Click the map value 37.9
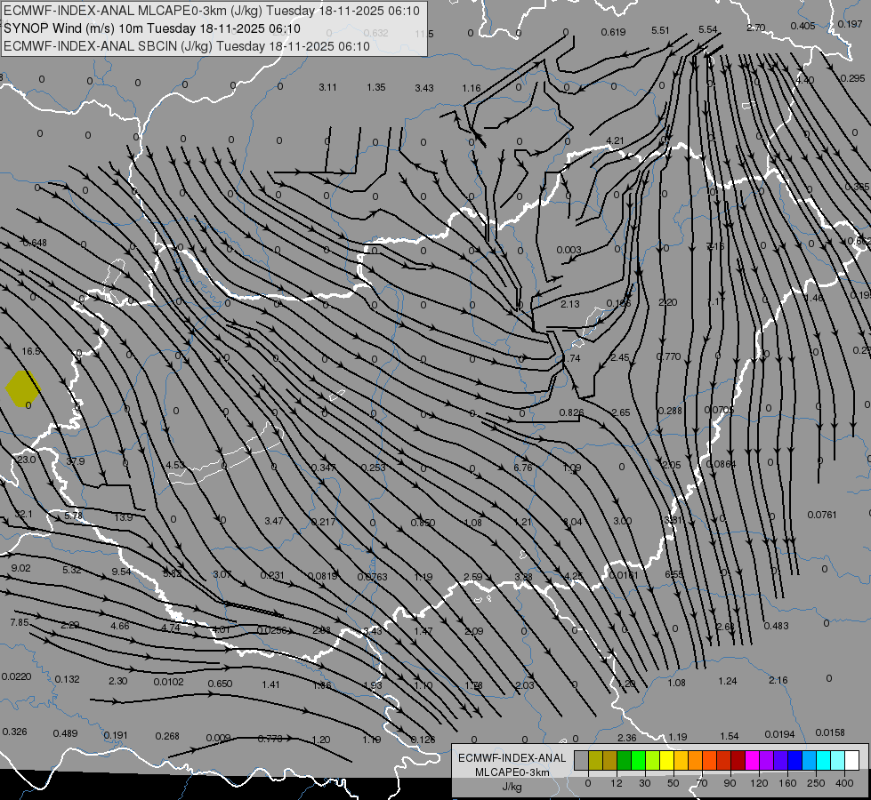Viewport: 871px width, 800px height. [76, 461]
